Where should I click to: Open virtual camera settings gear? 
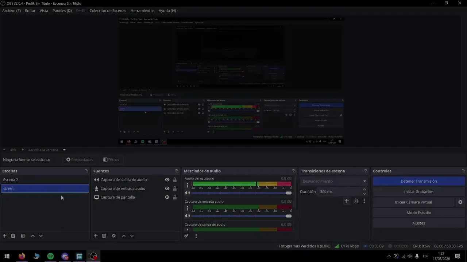[x=460, y=202]
